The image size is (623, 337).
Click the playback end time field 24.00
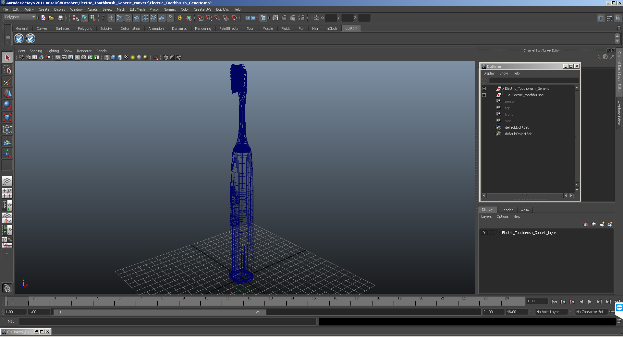click(493, 312)
